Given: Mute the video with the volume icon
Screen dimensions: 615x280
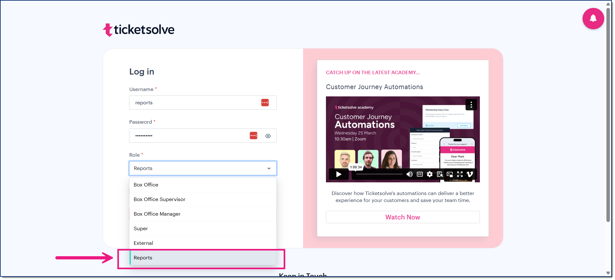Looking at the screenshot, I should [x=410, y=174].
